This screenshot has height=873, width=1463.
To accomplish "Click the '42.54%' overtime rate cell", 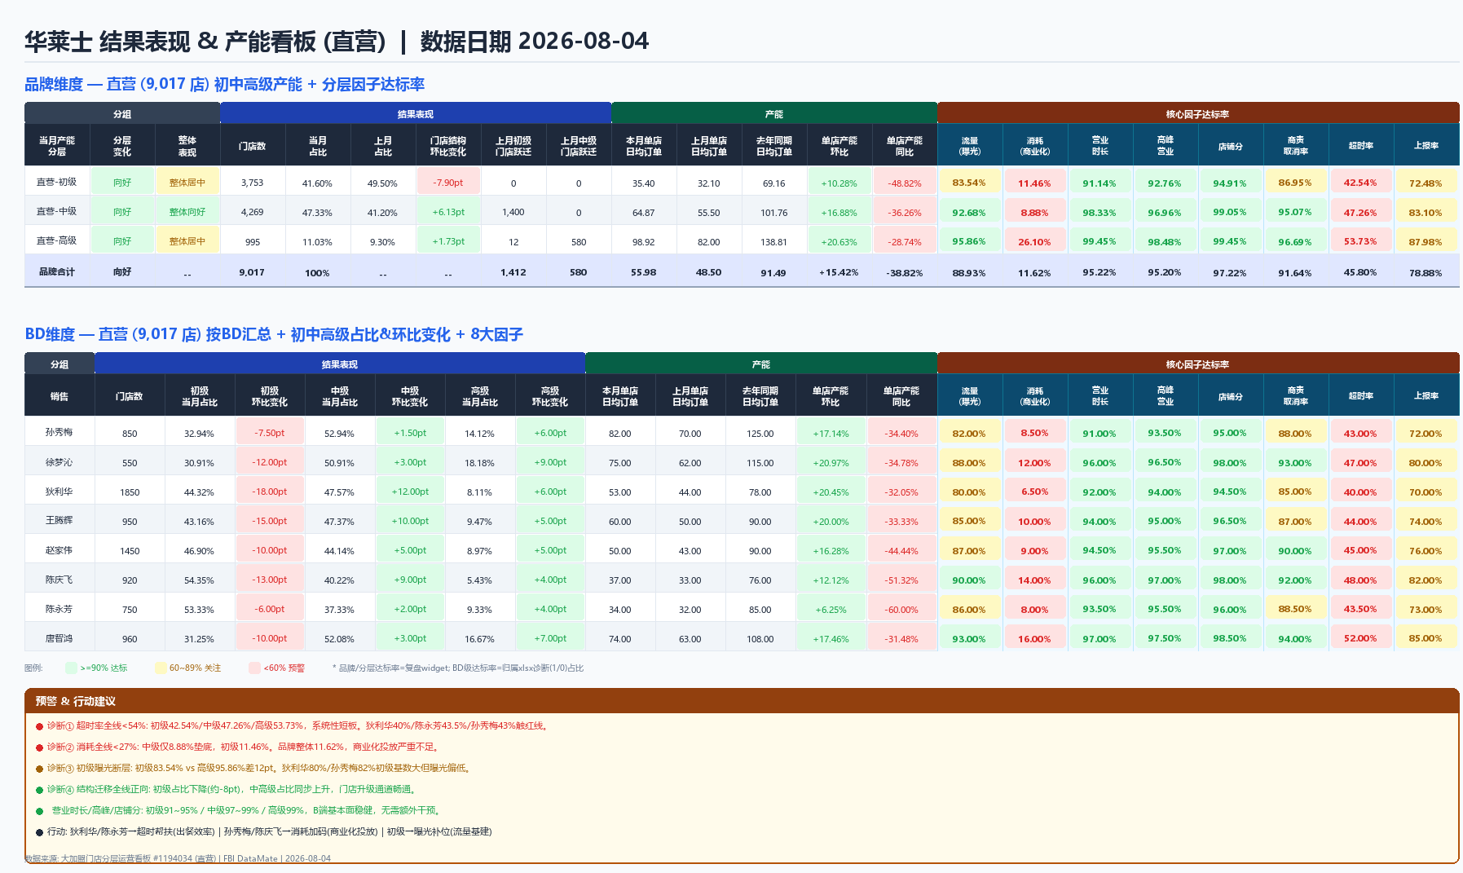I will click(x=1361, y=183).
